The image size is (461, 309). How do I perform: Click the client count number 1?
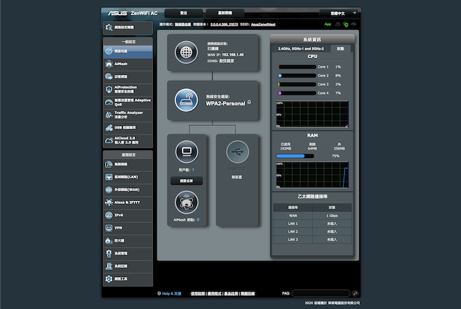pyautogui.click(x=193, y=170)
